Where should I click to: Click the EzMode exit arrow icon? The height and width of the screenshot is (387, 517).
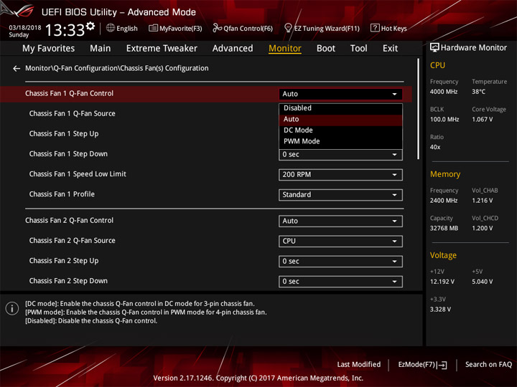pos(442,365)
